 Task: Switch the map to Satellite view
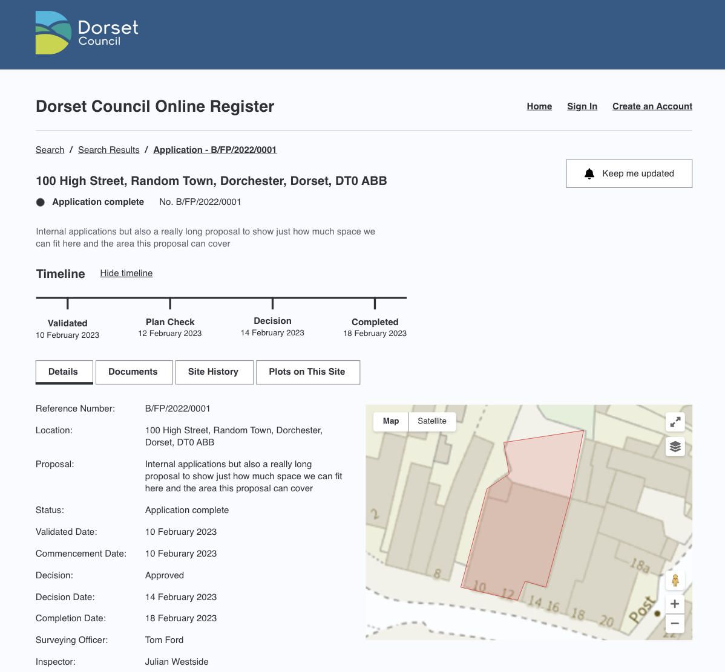tap(431, 421)
